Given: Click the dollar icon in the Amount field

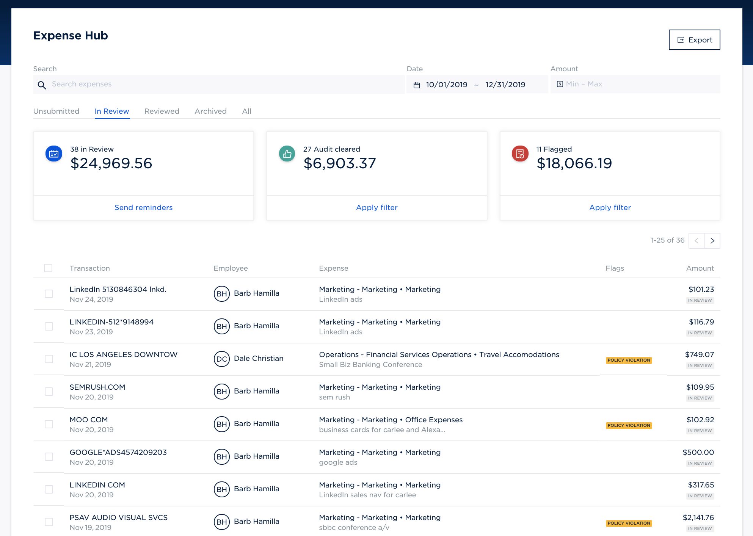Looking at the screenshot, I should (x=560, y=84).
